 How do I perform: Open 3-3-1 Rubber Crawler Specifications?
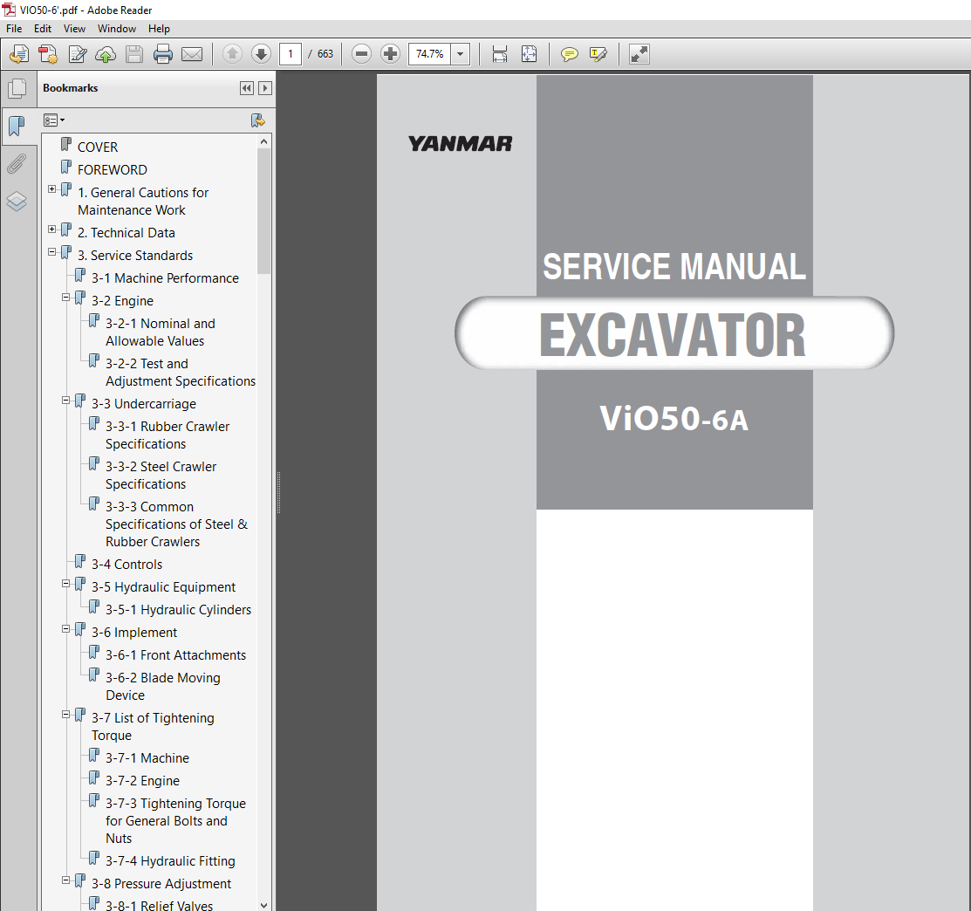[168, 435]
